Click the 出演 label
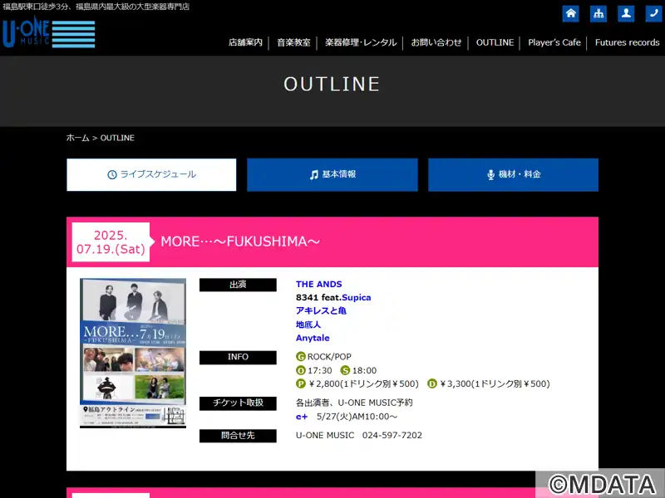The width and height of the screenshot is (665, 498). coord(238,285)
